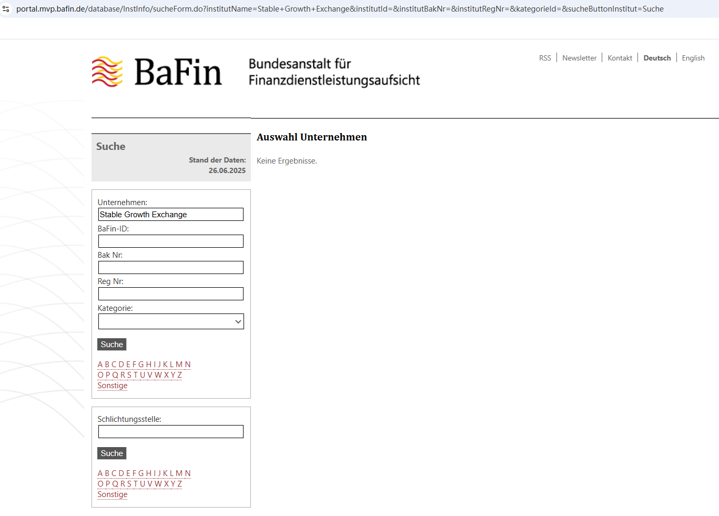This screenshot has height=516, width=719.
Task: Click the date '26.06.2025'
Action: (227, 170)
